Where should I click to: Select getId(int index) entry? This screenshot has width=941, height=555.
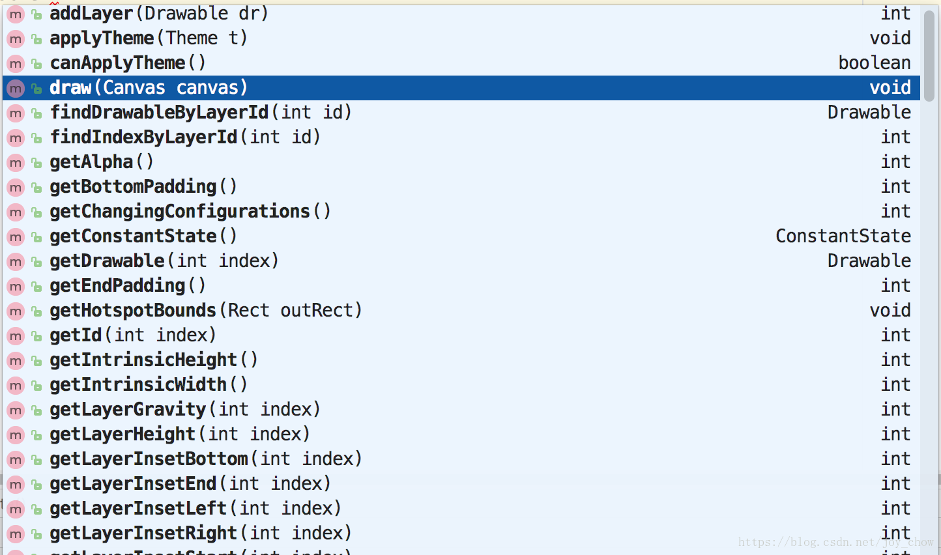(461, 335)
